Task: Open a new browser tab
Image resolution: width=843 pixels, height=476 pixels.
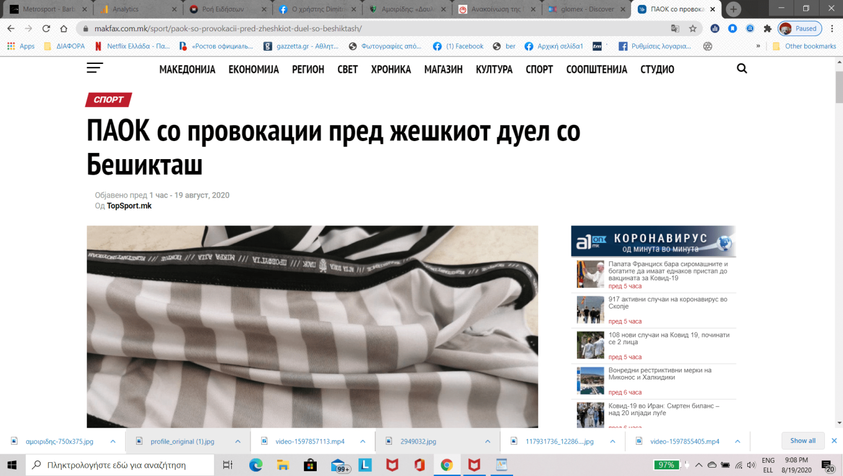Action: (x=733, y=9)
